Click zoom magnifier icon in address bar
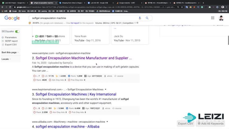Image resolution: width=229 pixels, height=129 pixels. point(178,7)
